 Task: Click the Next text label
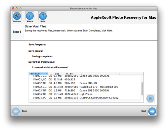[143, 111]
